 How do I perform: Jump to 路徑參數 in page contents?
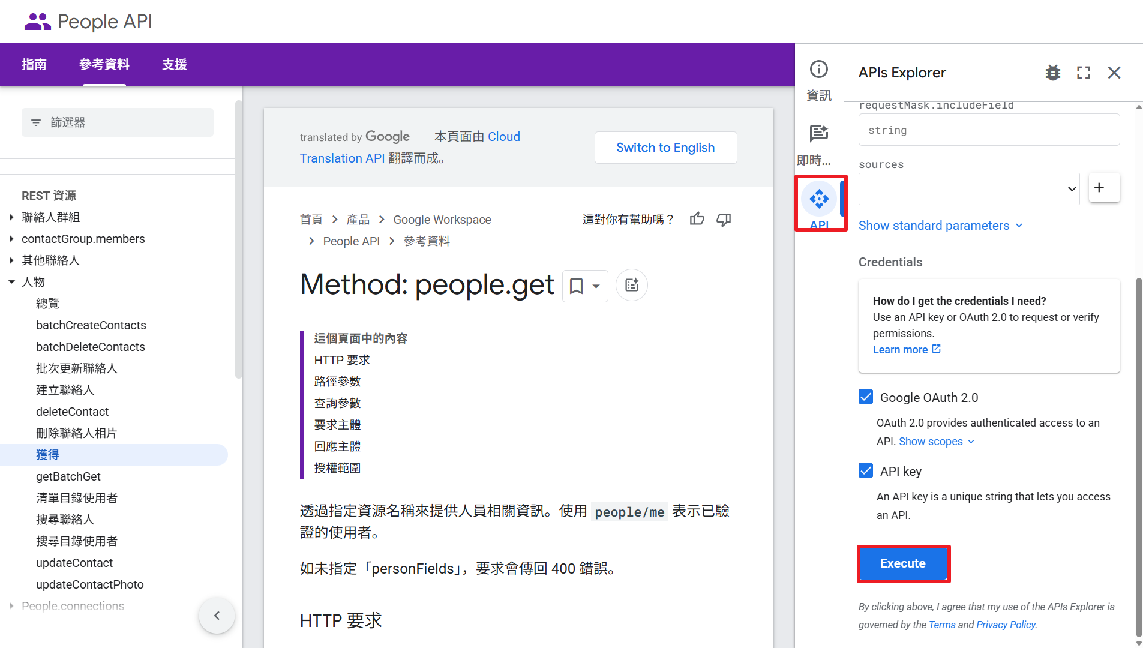point(338,382)
